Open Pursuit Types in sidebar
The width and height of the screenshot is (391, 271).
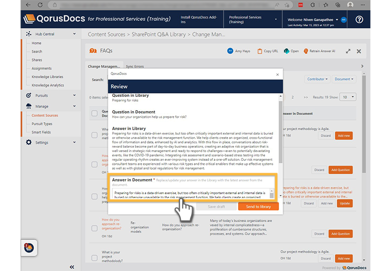click(42, 124)
